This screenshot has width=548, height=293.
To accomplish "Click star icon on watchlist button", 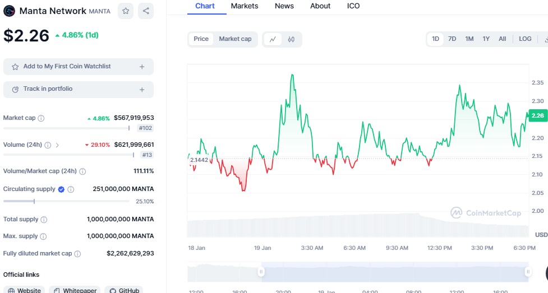I will 15,67.
